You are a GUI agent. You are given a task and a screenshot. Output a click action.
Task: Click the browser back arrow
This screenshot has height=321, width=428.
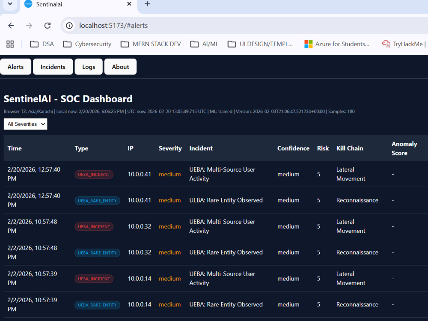coord(11,26)
